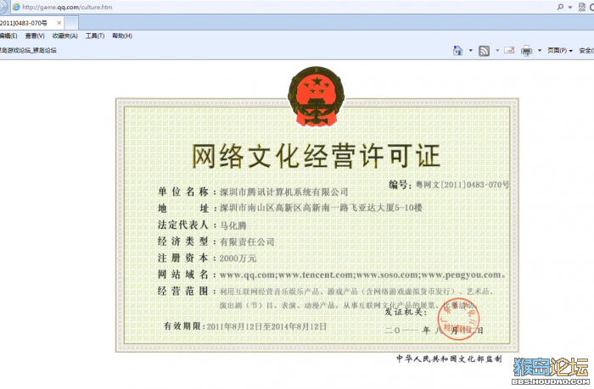Screen dimensions: 594x389
Task: Click the 注册资本 label
Action: point(183,258)
